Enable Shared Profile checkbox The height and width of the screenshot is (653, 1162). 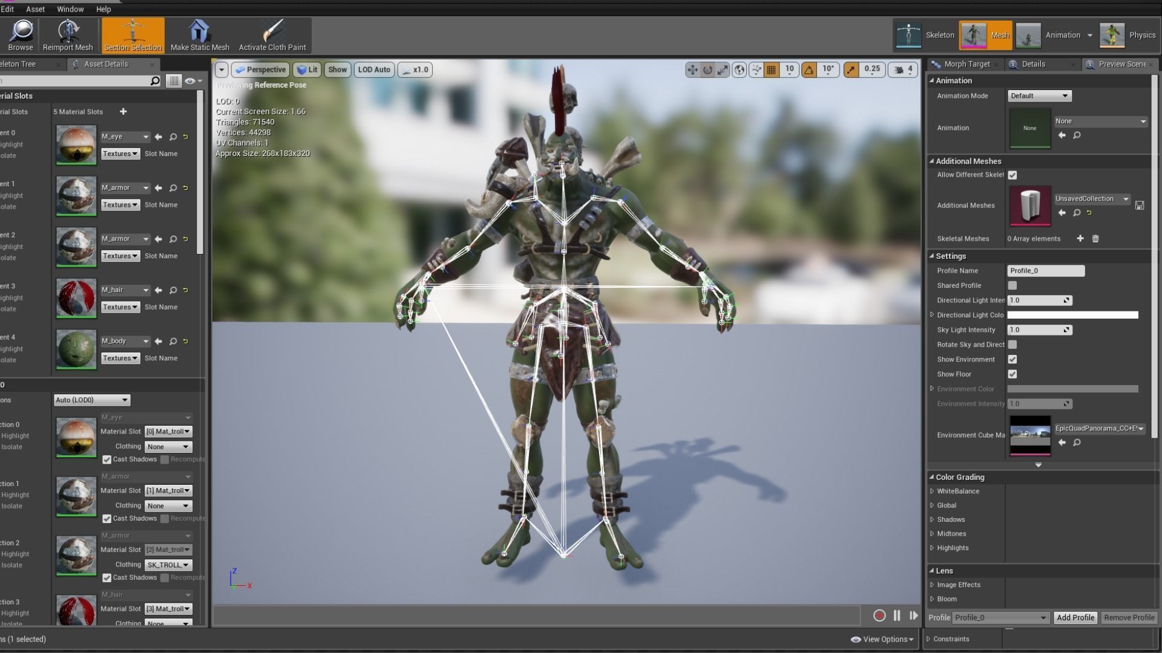(x=1013, y=285)
